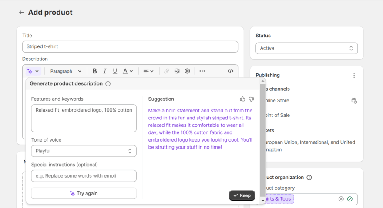Clear the product category with X icon

click(x=341, y=199)
